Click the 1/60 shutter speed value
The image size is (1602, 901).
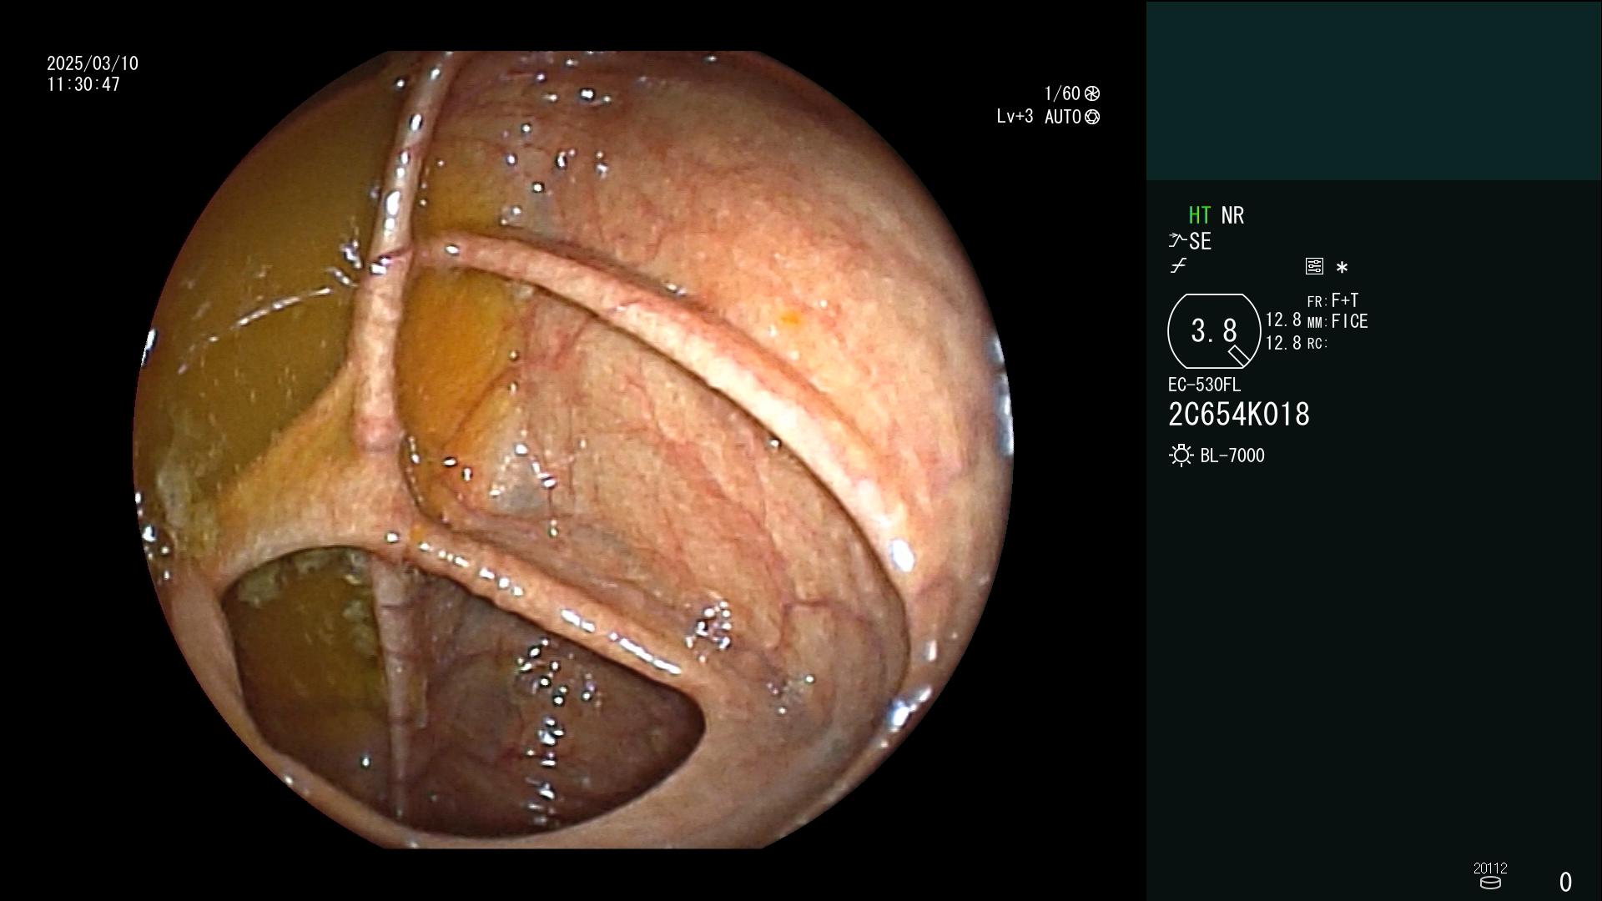coord(1062,93)
